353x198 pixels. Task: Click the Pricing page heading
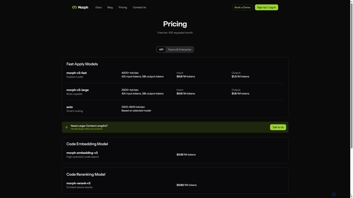pos(175,24)
